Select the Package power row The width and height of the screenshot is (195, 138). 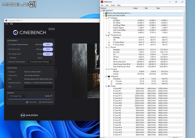tap(141, 49)
